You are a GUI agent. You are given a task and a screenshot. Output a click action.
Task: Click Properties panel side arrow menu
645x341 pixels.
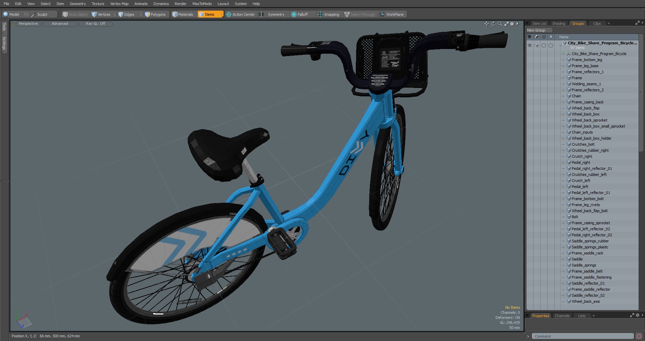[642, 315]
